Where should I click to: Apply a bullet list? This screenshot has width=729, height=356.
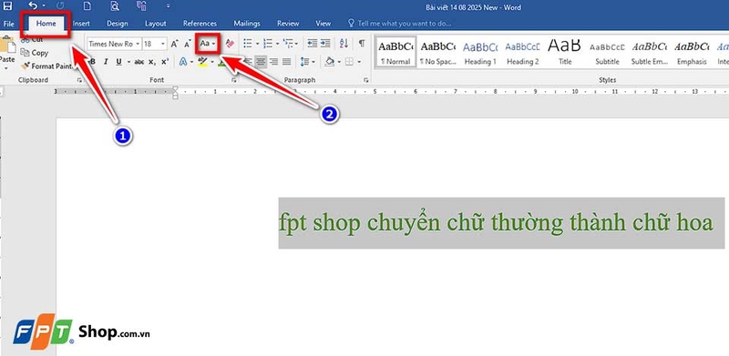tap(248, 43)
